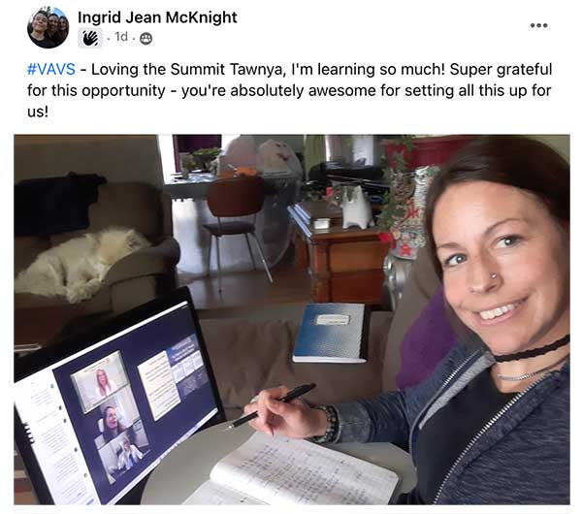Click the open notebook with handwritten notes
The image size is (582, 514).
[x=297, y=469]
